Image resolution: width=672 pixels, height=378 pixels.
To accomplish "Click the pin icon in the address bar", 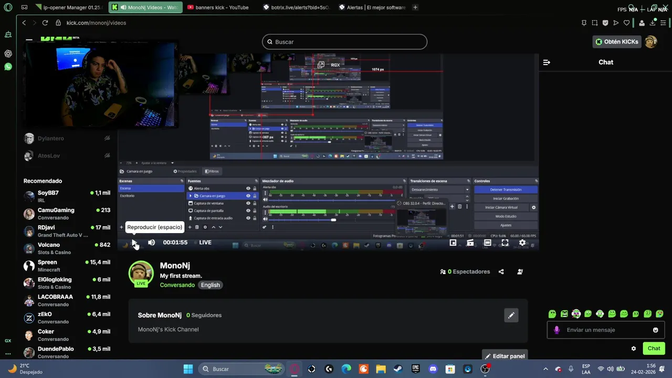I will click(x=584, y=23).
